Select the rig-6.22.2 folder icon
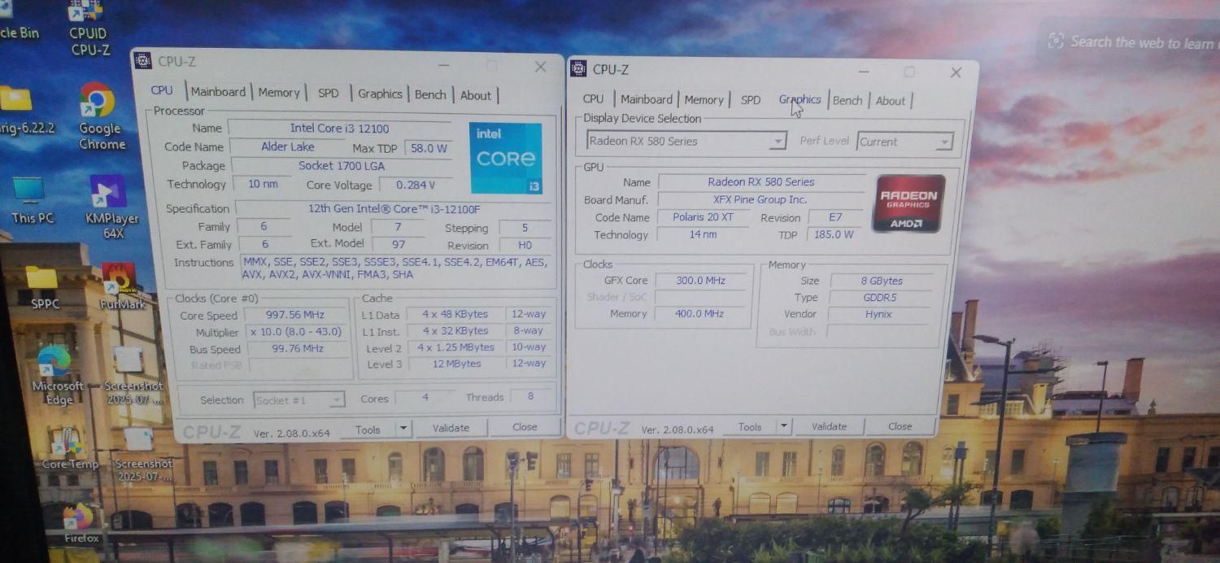 (x=24, y=111)
